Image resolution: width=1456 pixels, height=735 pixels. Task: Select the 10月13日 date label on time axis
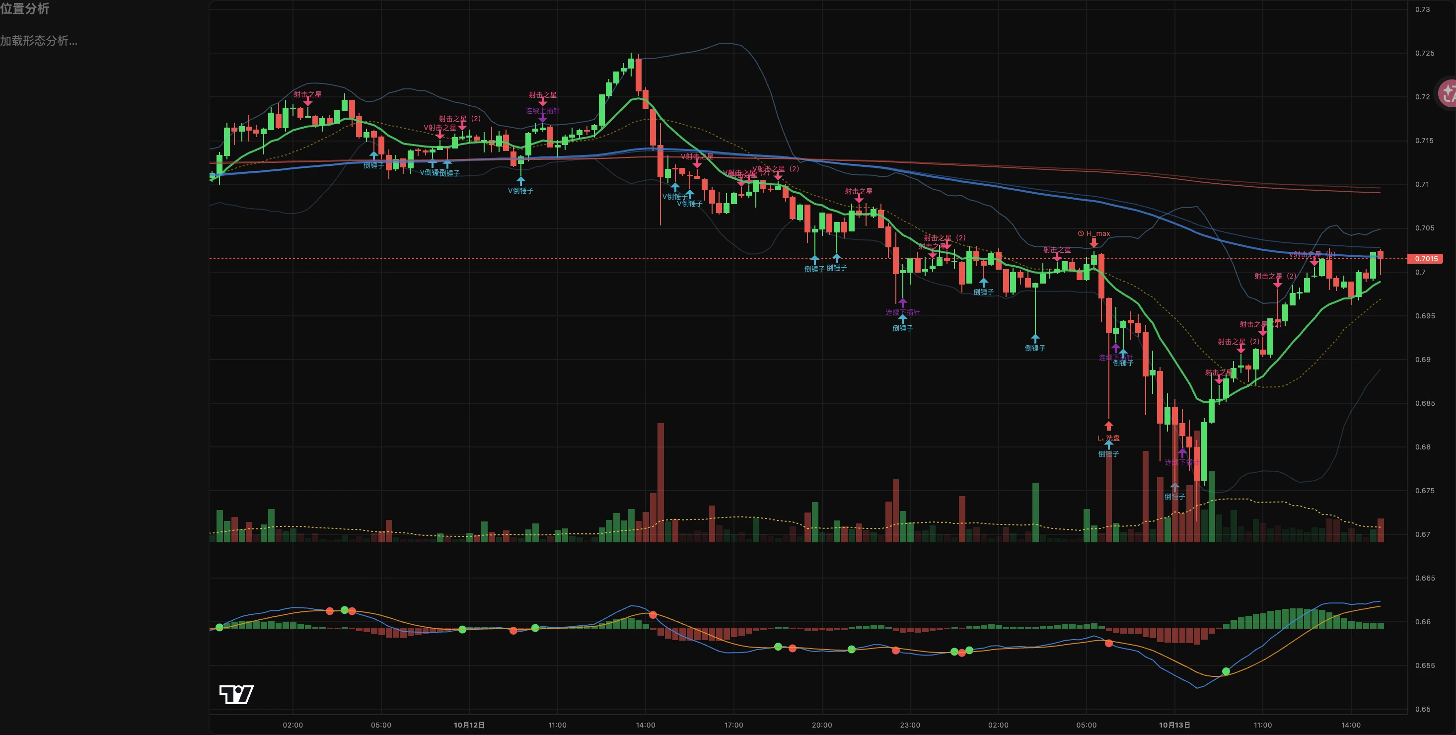coord(1174,725)
